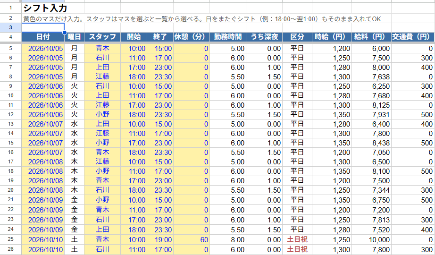Select transport fee 500 in row 21
The height and width of the screenshot is (255, 435).
pyautogui.click(x=413, y=200)
